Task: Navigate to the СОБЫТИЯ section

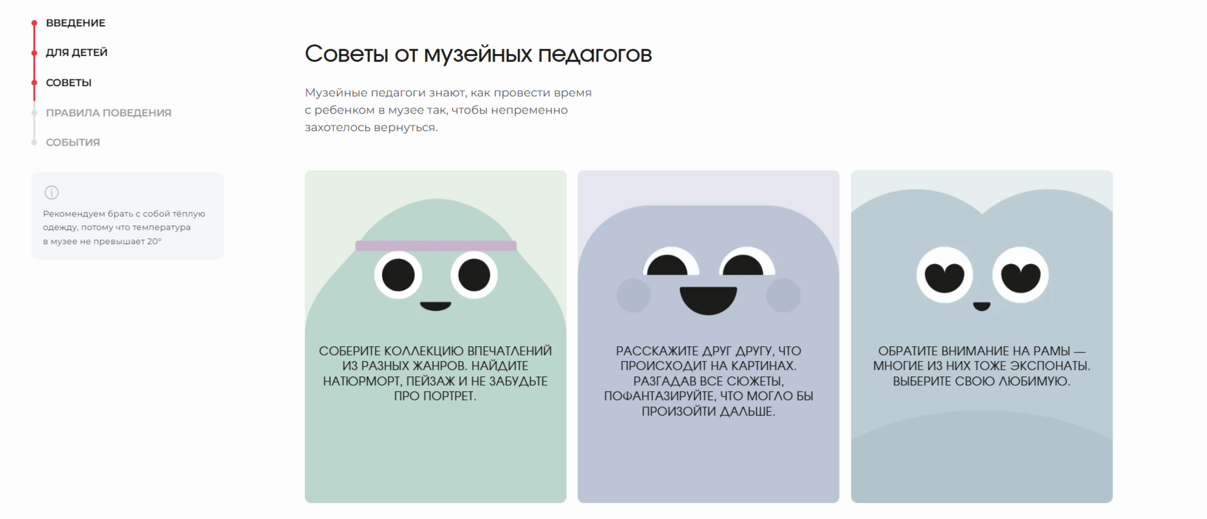Action: point(73,143)
